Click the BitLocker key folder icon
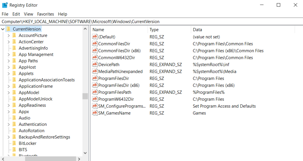Viewport: 303px width, 161px height. coord(14,143)
